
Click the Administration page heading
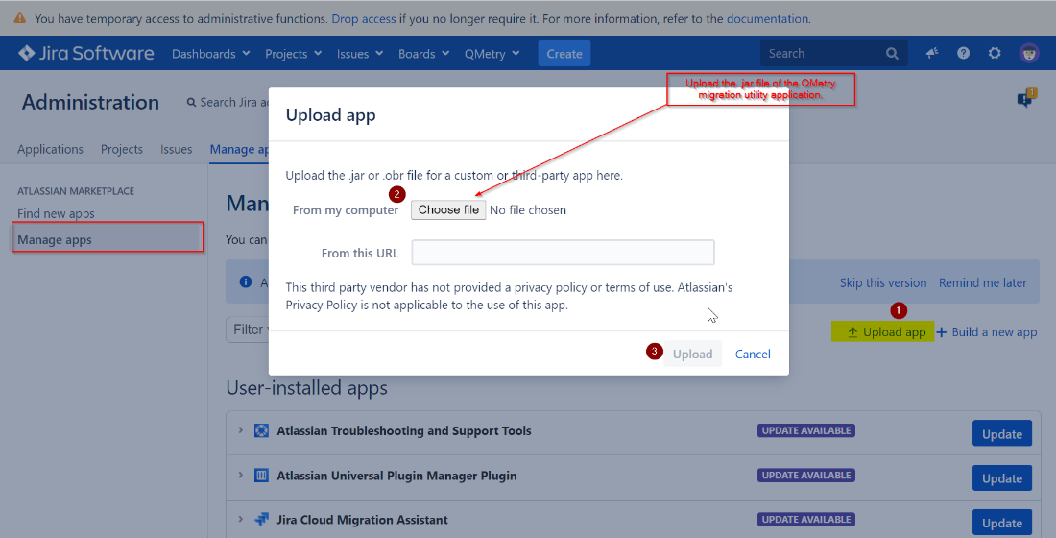coord(90,103)
